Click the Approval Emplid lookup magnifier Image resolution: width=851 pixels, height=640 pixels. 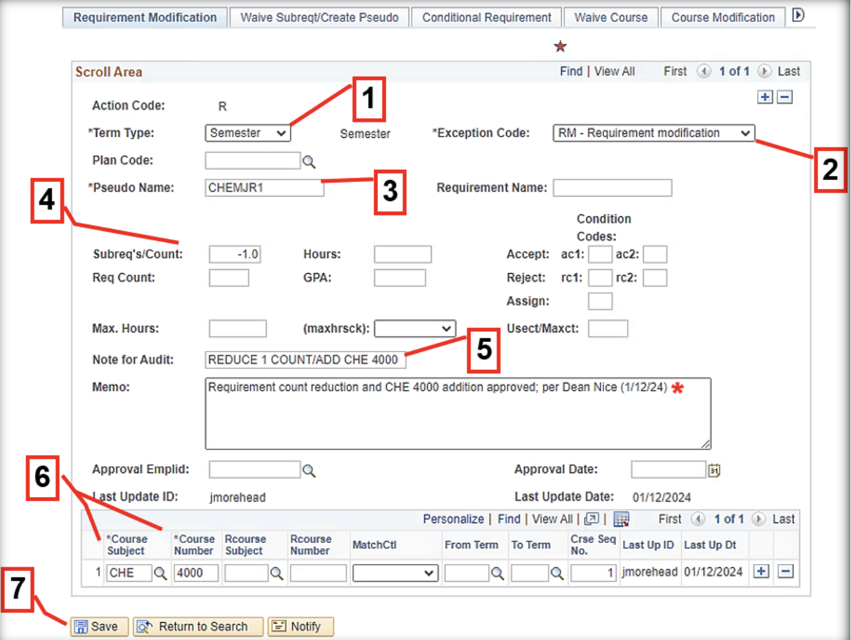(309, 470)
